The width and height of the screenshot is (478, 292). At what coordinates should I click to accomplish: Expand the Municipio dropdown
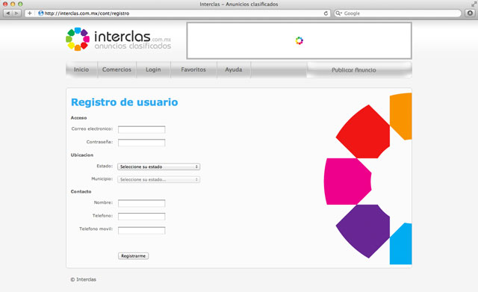pos(158,179)
